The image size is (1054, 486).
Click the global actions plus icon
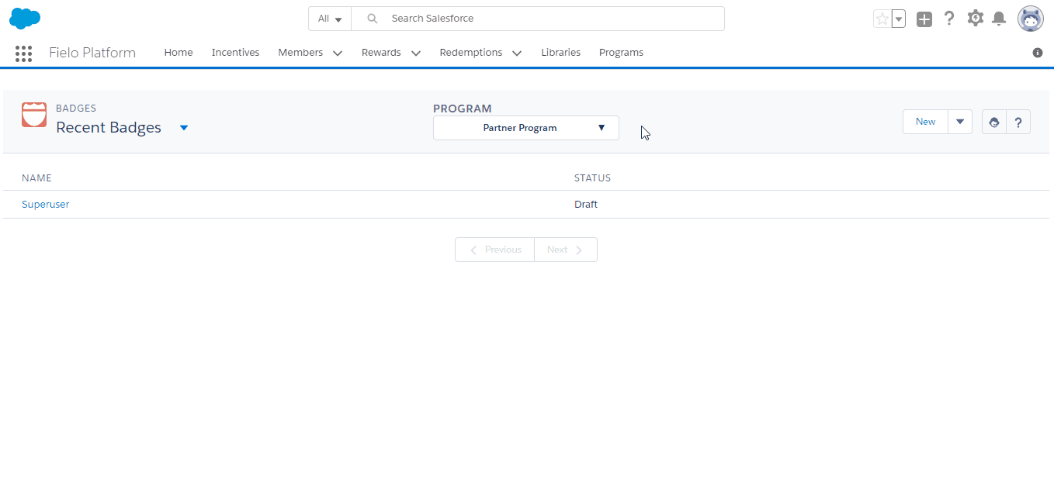pyautogui.click(x=924, y=19)
